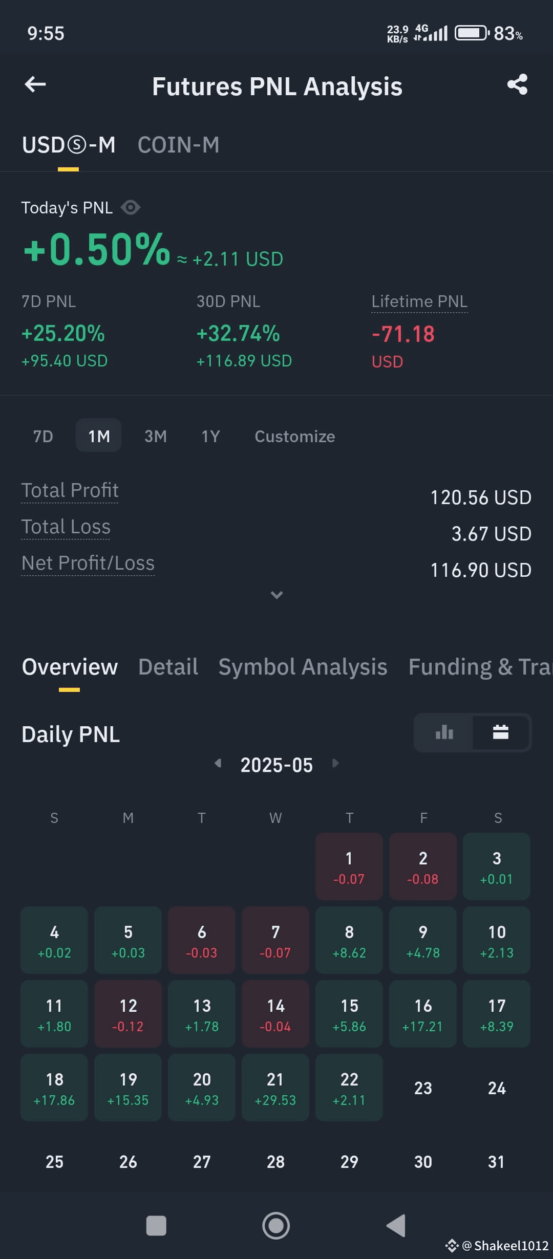Go to next month arrow
Image resolution: width=553 pixels, height=1259 pixels.
tap(335, 763)
